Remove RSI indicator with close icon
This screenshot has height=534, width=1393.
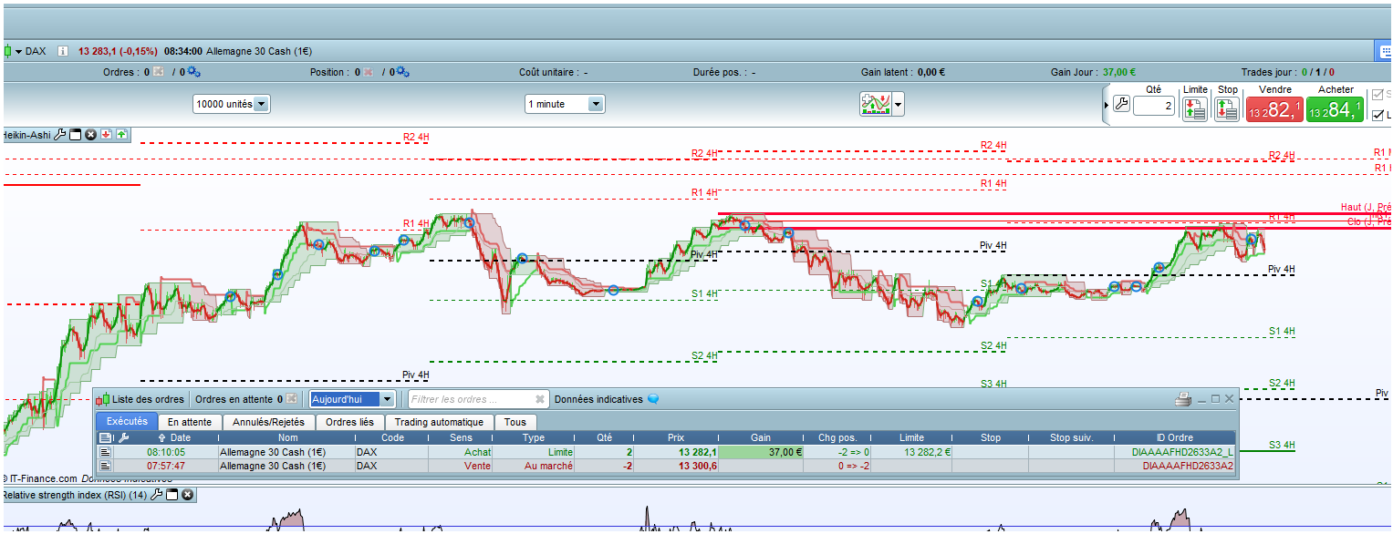(x=187, y=495)
